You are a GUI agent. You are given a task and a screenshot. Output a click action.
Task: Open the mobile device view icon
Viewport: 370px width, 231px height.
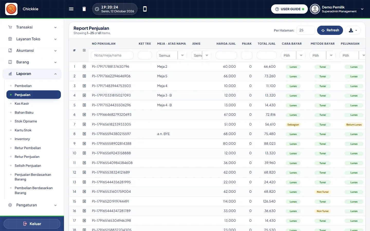[x=145, y=9]
